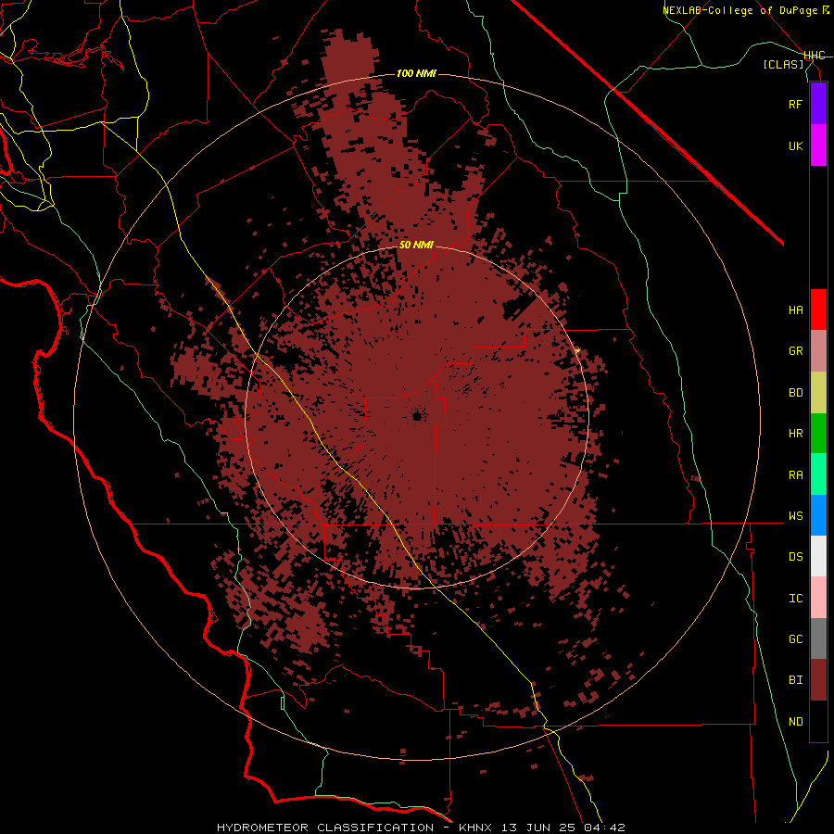
Task: Click the DS white legend swatch
Action: click(818, 556)
